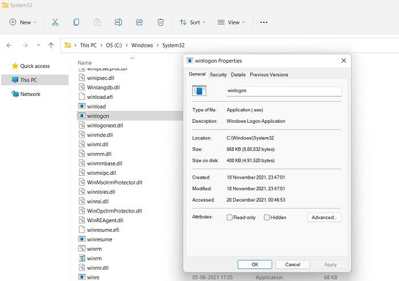
Task: Click the file name field containing winlogon
Action: (284, 91)
